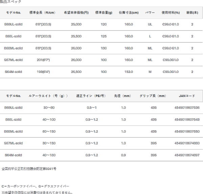The width and height of the screenshot is (203, 194).
Task: Select the 標準全長 (ft/cm) column header
Action: pyautogui.click(x=42, y=13)
